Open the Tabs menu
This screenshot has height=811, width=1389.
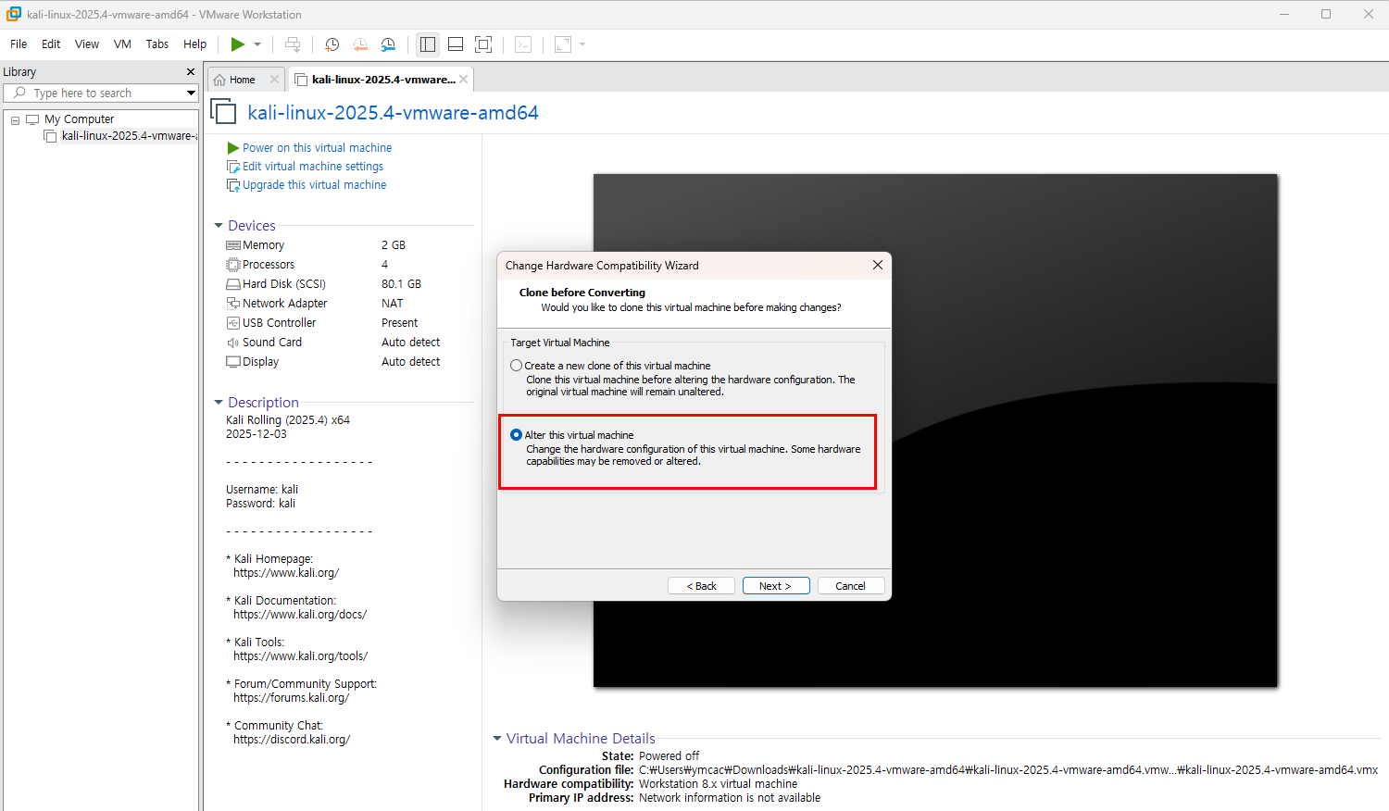157,44
